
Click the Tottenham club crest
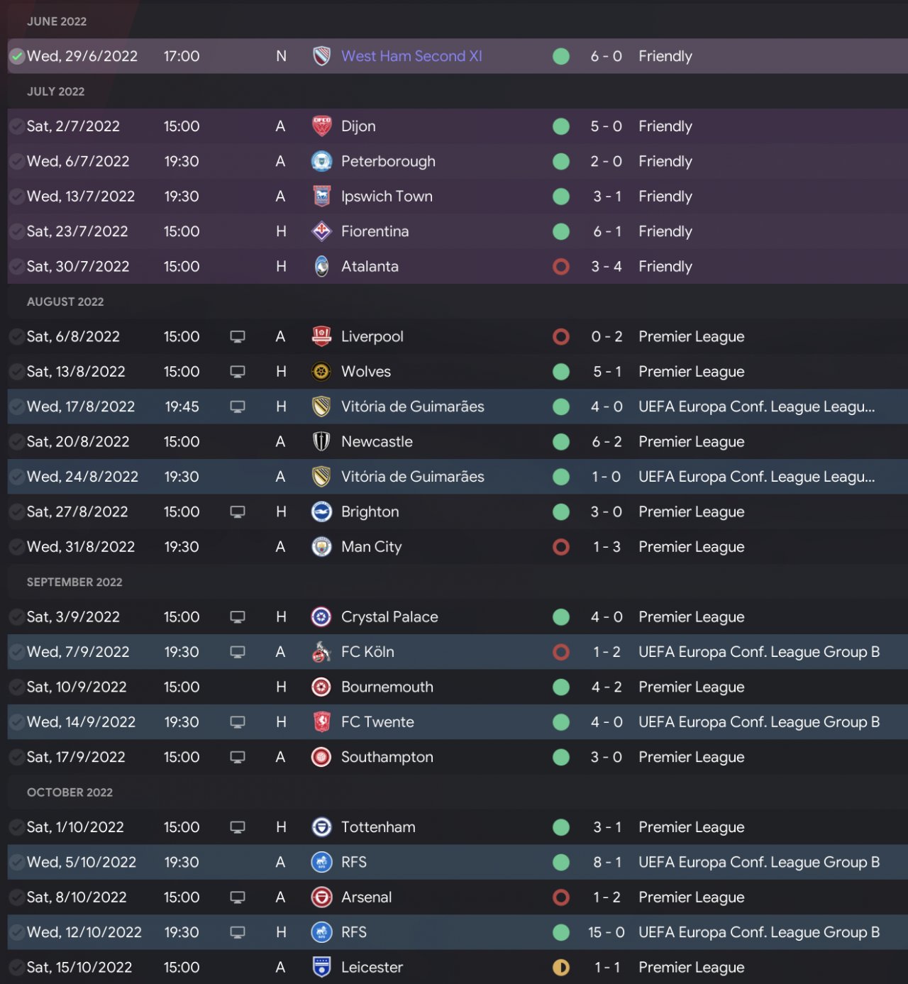[x=321, y=827]
